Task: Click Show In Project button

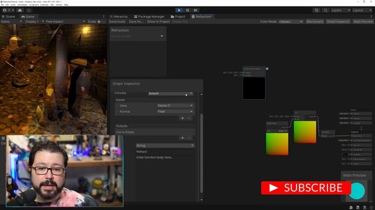Action: coord(158,22)
